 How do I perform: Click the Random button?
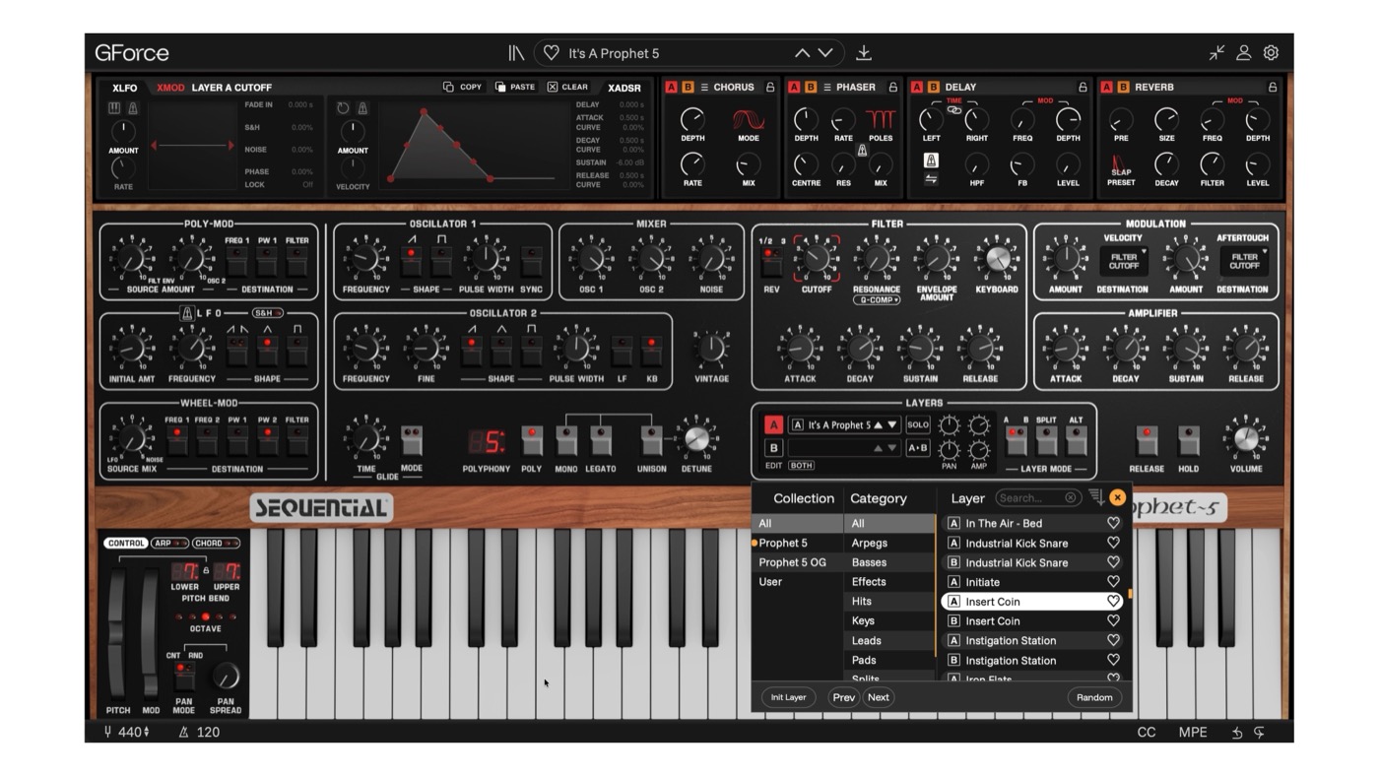point(1094,697)
